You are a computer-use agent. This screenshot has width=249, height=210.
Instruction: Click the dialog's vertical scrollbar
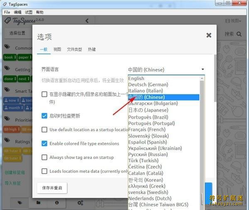tap(215, 78)
